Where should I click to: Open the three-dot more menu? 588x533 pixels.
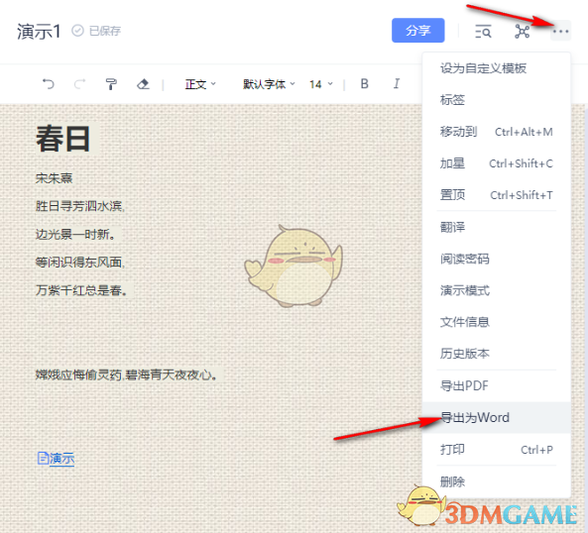click(x=560, y=31)
